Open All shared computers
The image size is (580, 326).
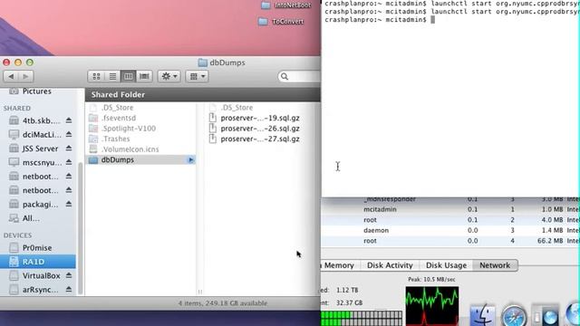[x=31, y=218]
